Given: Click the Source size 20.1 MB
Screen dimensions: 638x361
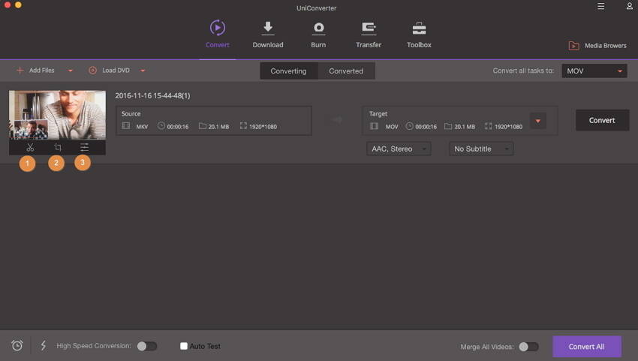Looking at the screenshot, I should click(218, 127).
